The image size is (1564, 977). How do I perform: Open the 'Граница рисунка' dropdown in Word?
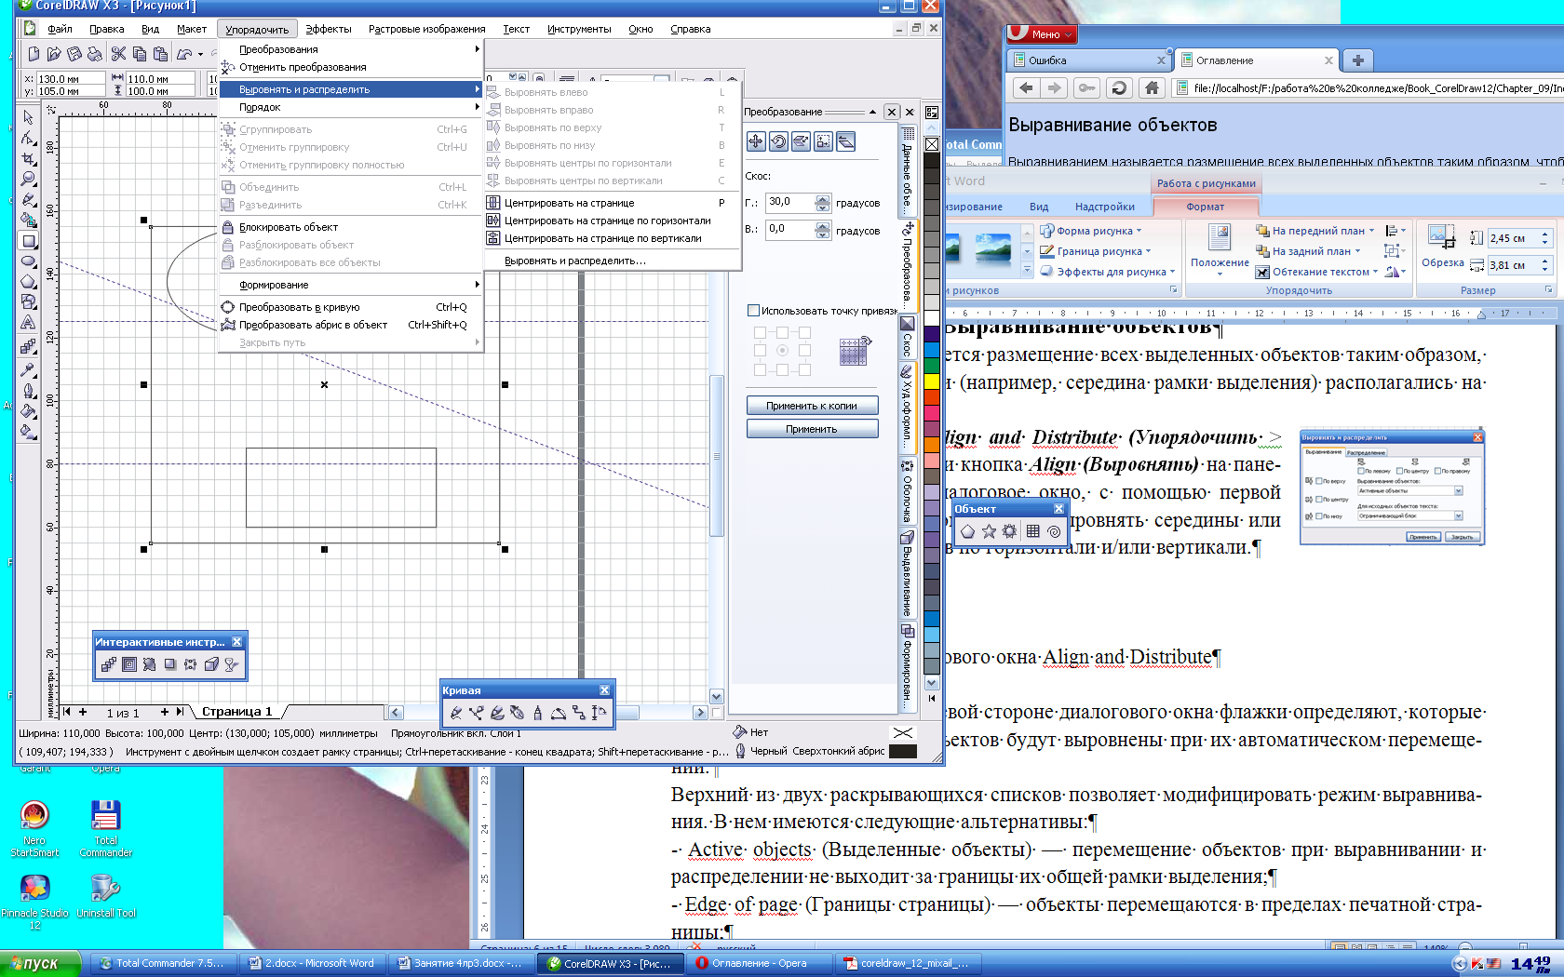coord(1096,251)
